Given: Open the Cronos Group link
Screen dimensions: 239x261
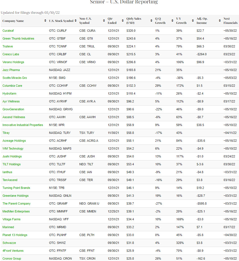Looking at the screenshot, I should click(x=12, y=258).
